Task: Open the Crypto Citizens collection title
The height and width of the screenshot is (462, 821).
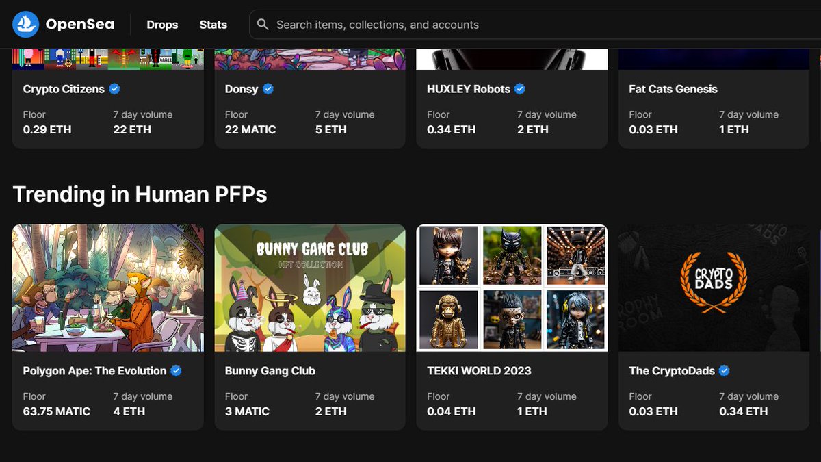Action: click(x=64, y=89)
